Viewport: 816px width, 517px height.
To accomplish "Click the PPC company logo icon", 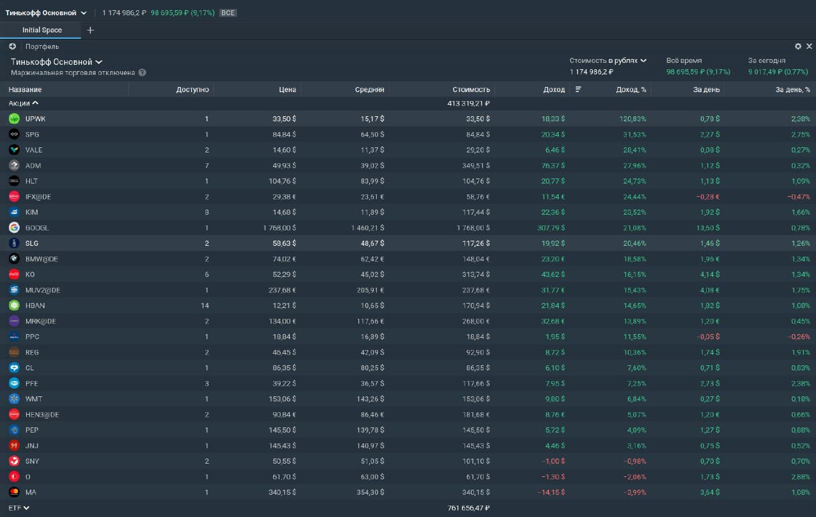I will pos(14,337).
